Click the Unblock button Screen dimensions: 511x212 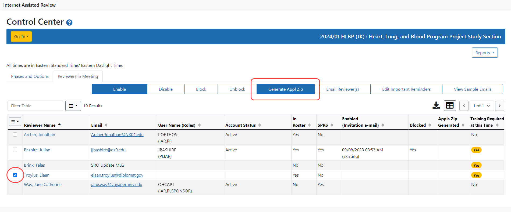tap(237, 89)
